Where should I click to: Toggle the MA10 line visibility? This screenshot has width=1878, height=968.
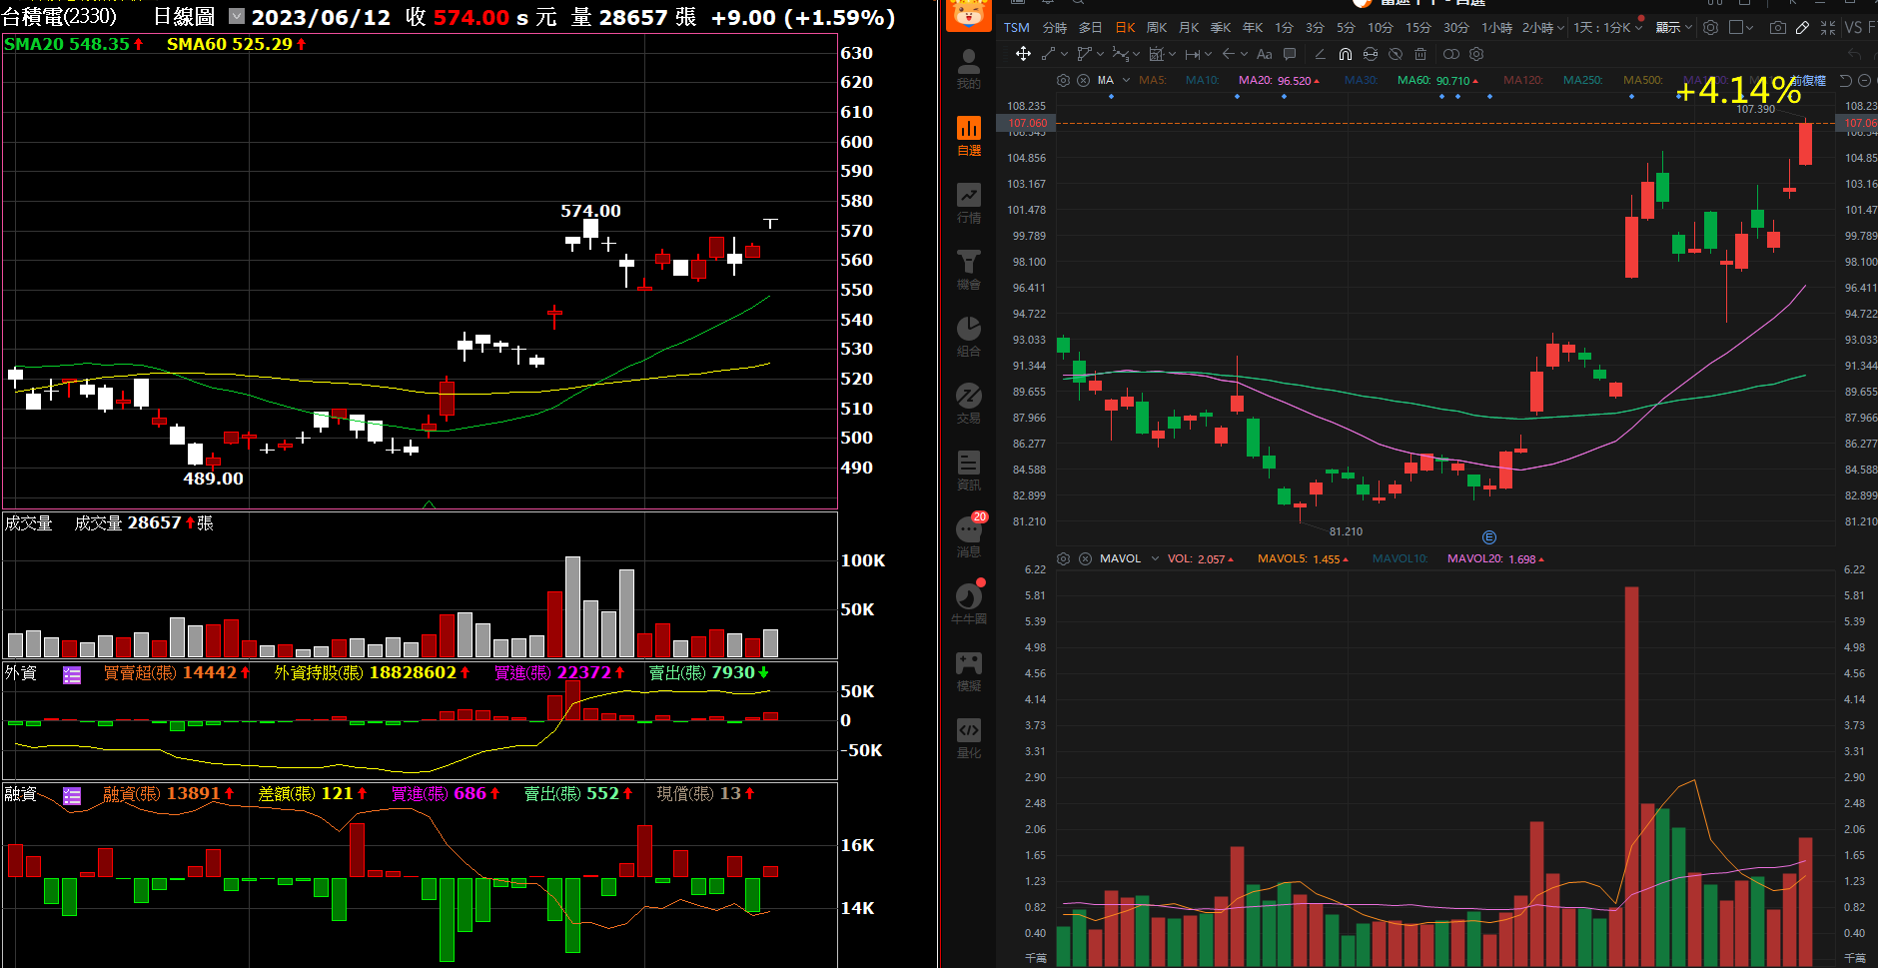(x=1202, y=80)
